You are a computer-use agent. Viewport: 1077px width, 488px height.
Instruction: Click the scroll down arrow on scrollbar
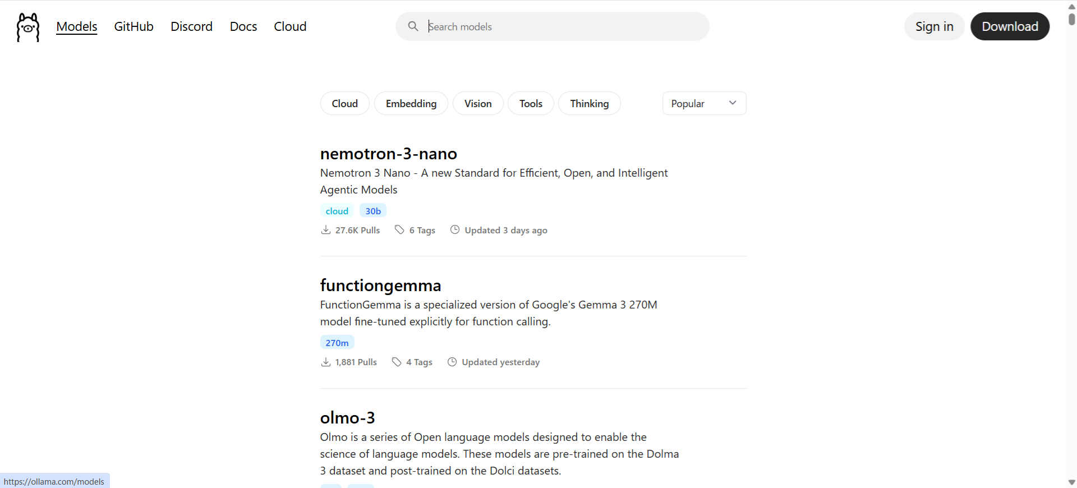tap(1071, 482)
